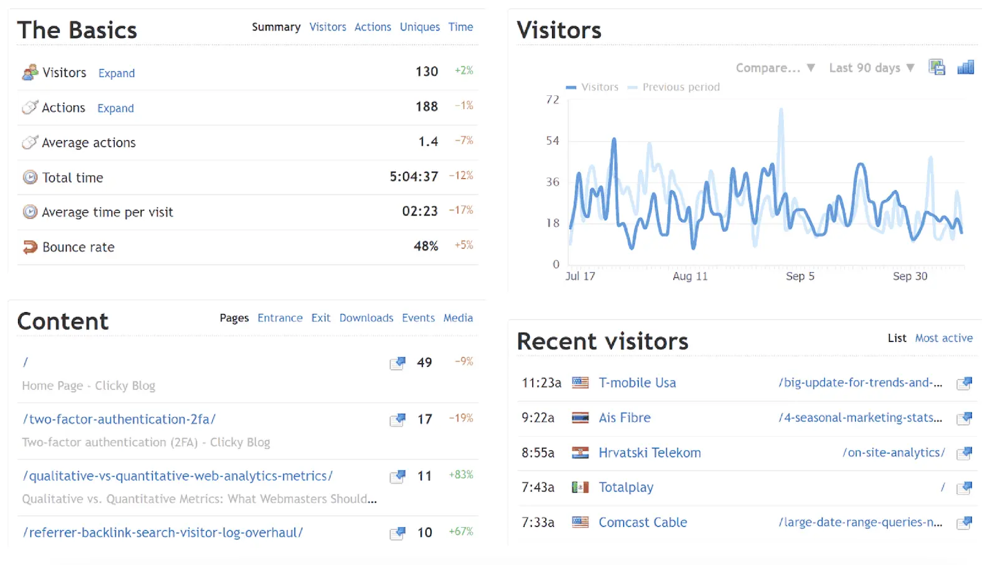The height and width of the screenshot is (565, 997).
Task: Click the popup icon beside two-factor-authentication page
Action: [x=398, y=419]
